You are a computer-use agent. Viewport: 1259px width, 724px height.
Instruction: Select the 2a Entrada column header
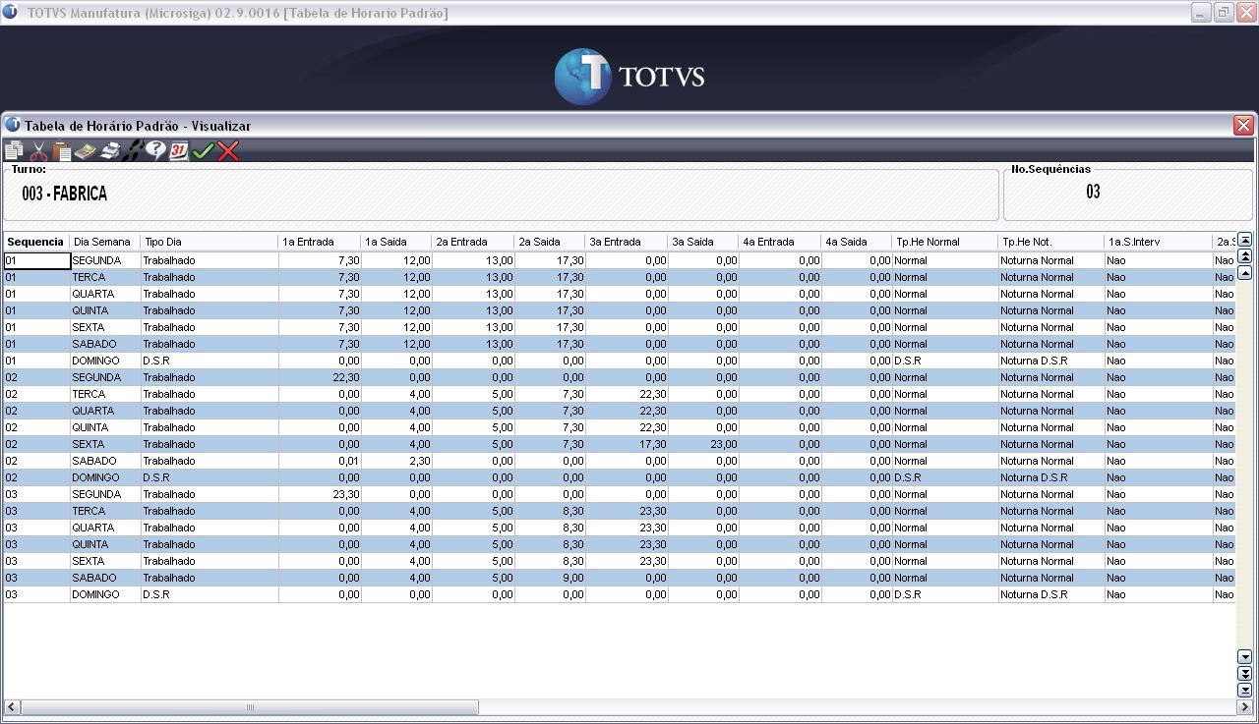(x=473, y=242)
